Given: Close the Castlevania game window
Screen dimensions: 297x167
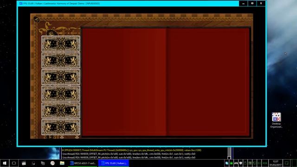Looking at the screenshot, I should point(261,3).
